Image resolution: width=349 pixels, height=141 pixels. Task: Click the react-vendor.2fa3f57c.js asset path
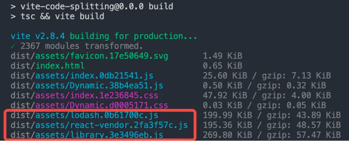[x=99, y=125]
